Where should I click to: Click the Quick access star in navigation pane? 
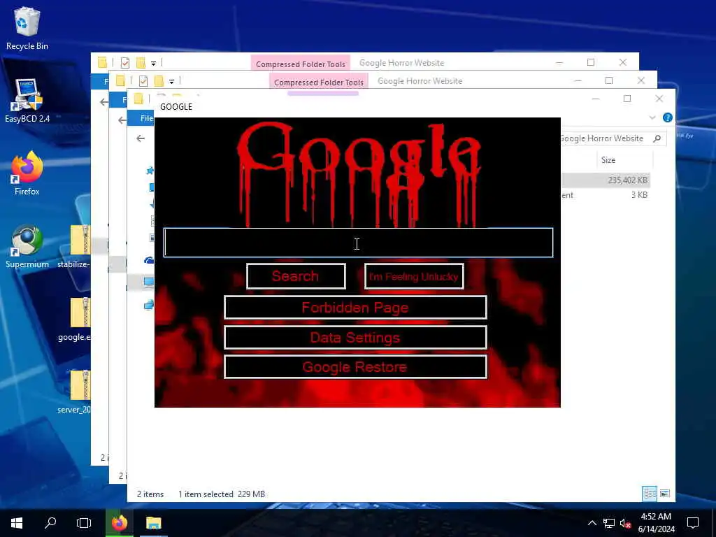150,171
